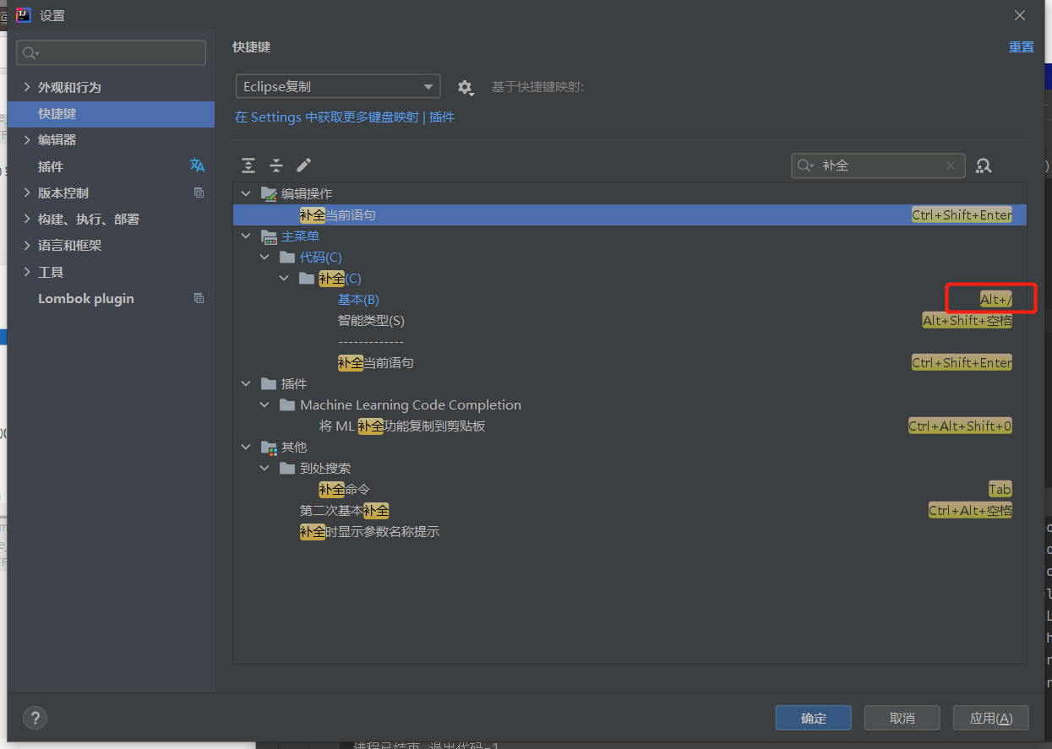Expand 语言和框架 section
Screen dimensions: 1052x749
click(x=27, y=245)
